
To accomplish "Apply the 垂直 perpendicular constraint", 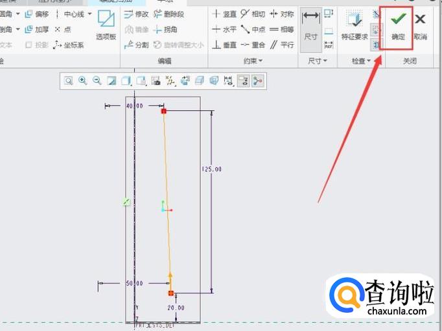I will (224, 45).
